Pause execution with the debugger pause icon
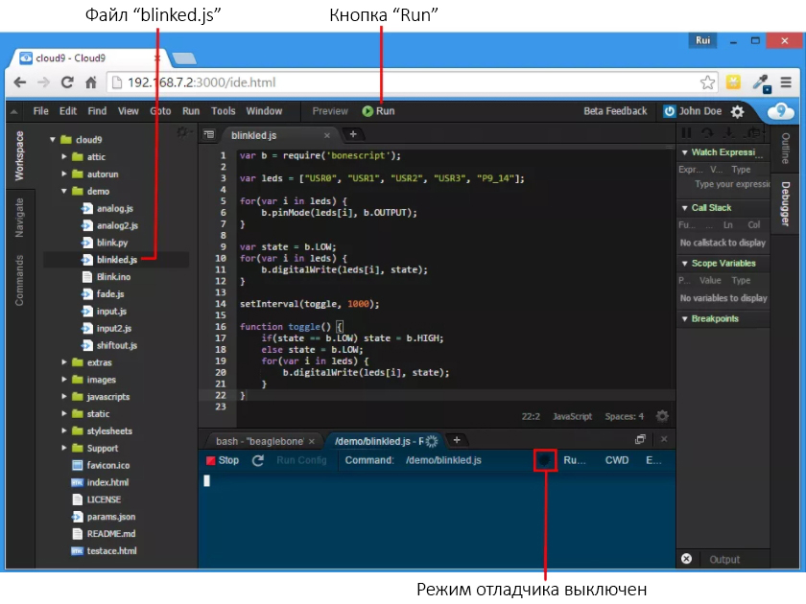The height and width of the screenshot is (604, 806). (686, 134)
